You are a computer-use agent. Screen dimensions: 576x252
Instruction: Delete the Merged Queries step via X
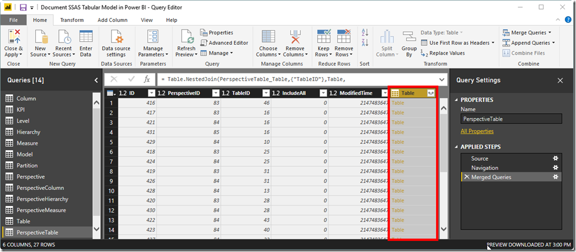tap(467, 177)
